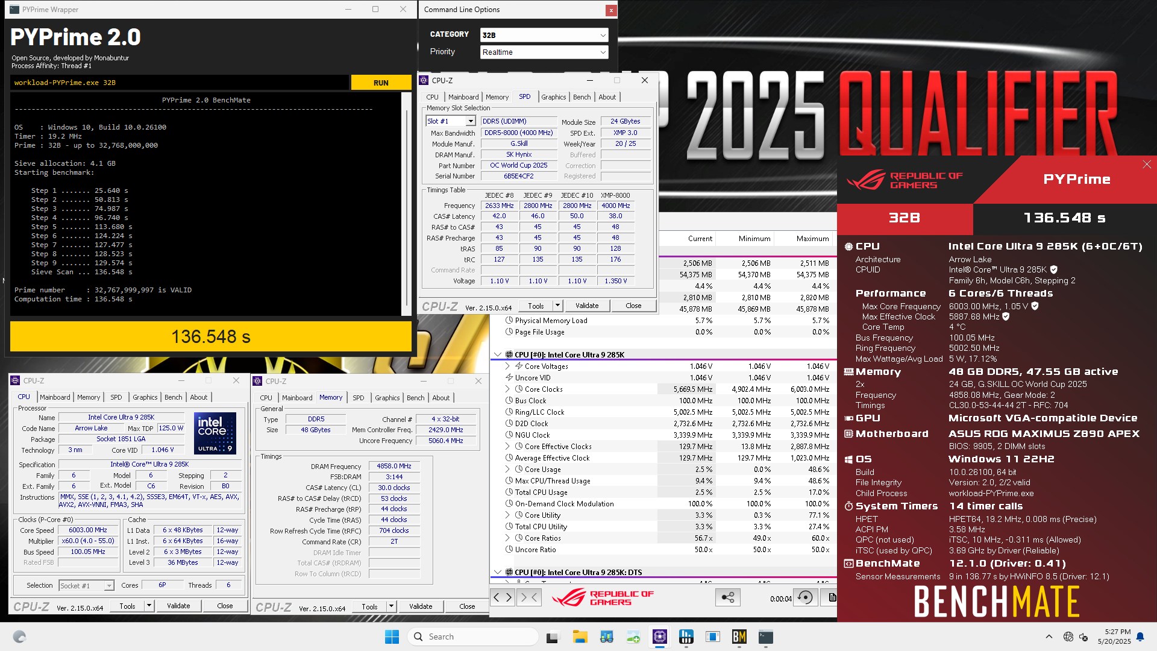1157x651 pixels.
Task: Open File Explorer from the taskbar
Action: [580, 637]
